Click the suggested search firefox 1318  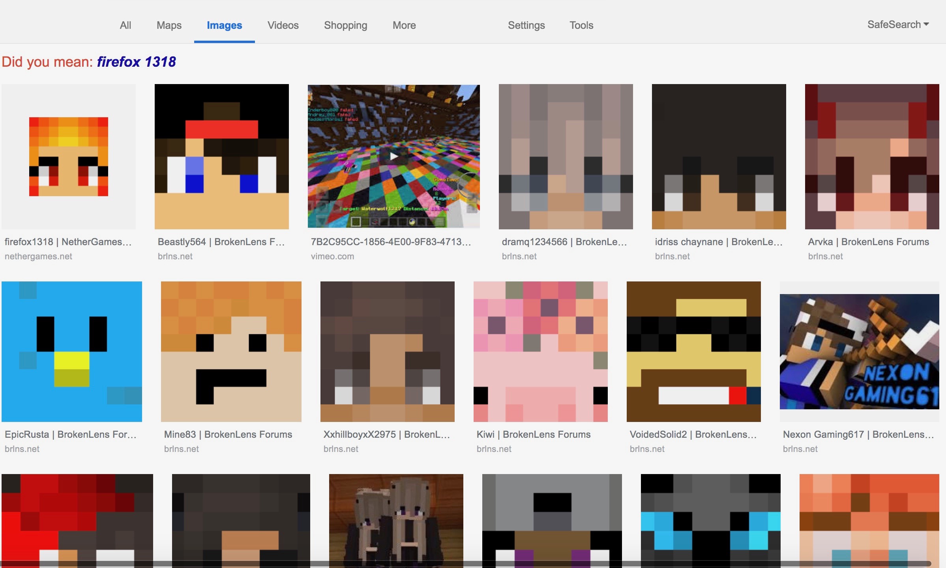pyautogui.click(x=136, y=62)
